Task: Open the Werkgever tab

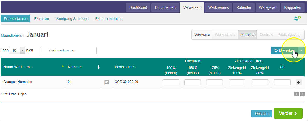Action: [x=268, y=7]
